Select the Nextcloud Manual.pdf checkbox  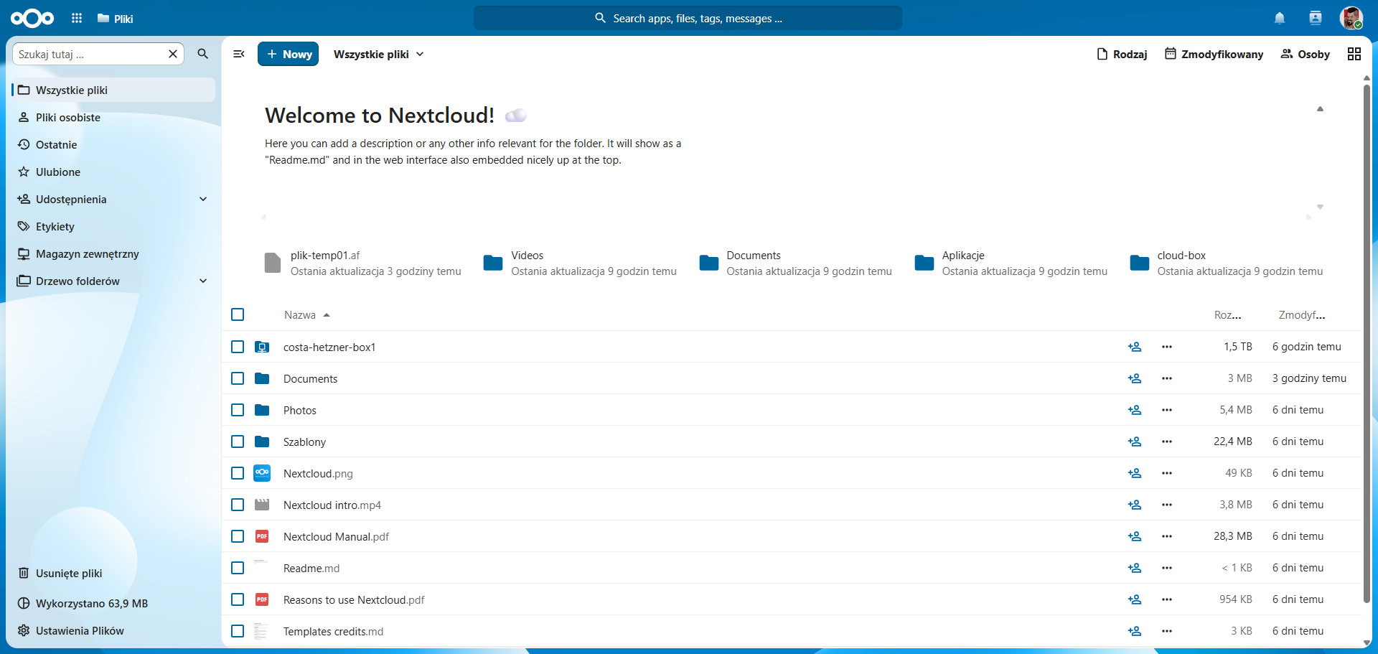[238, 536]
